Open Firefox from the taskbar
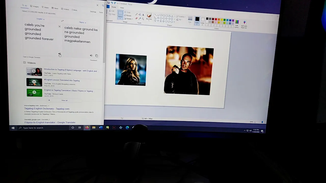The image size is (326, 183). coord(87,128)
